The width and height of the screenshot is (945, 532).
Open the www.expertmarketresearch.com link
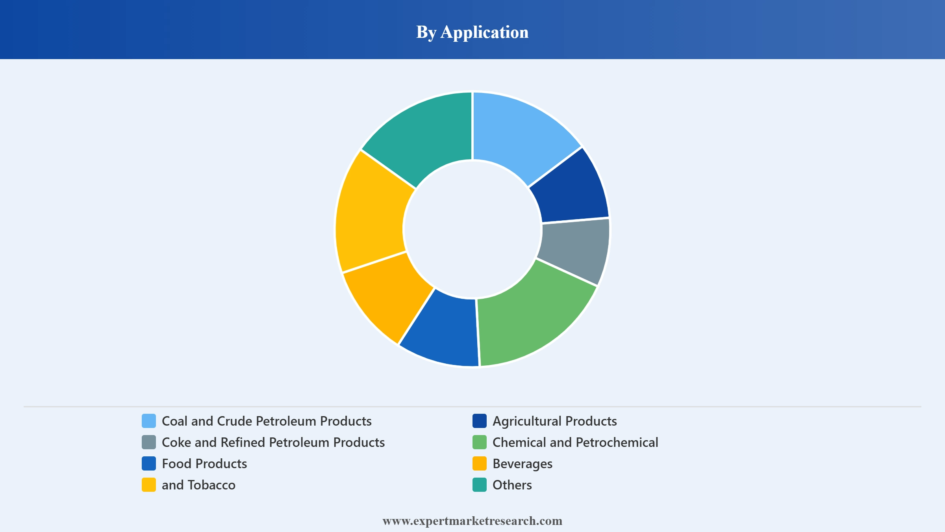click(472, 521)
